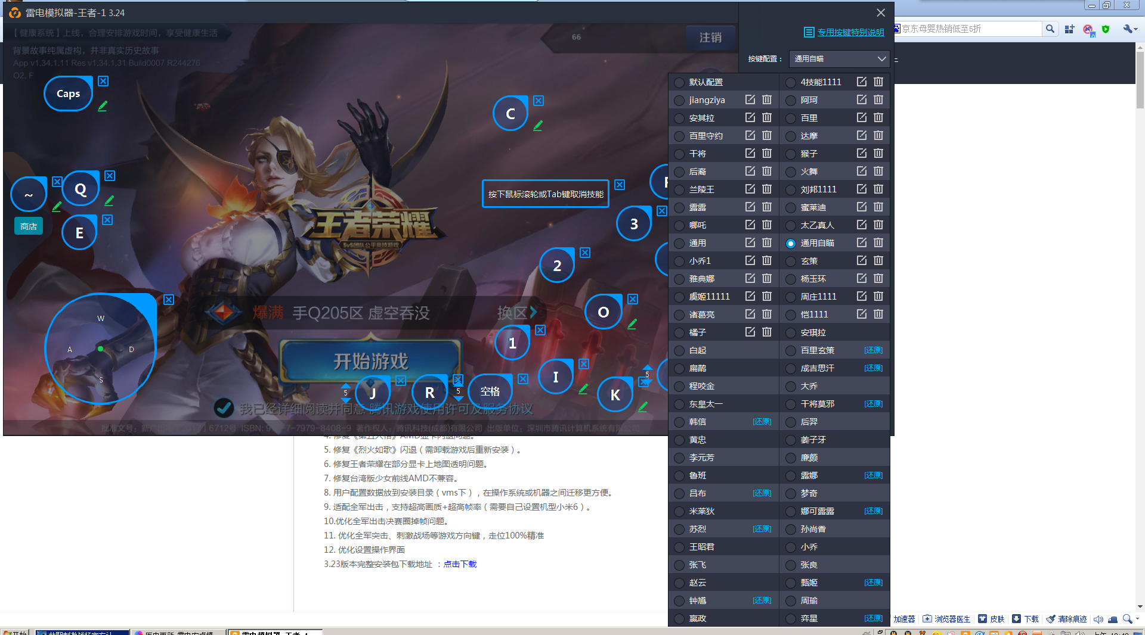Remove the WASD joystick control

(169, 300)
